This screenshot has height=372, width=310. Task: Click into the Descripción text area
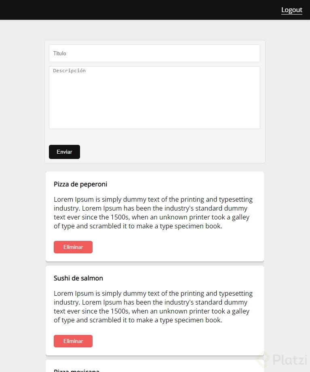tap(154, 98)
